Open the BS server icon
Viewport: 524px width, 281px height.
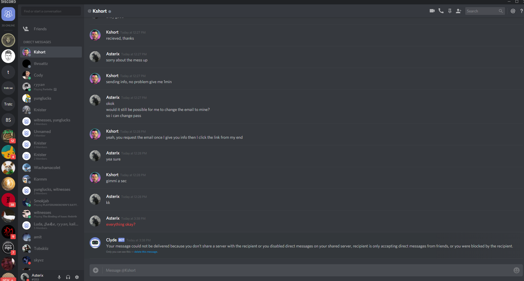click(x=8, y=120)
